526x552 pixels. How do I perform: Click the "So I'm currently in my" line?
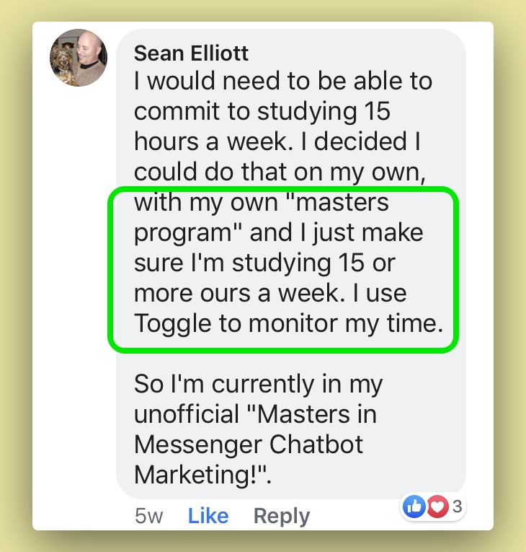(258, 384)
